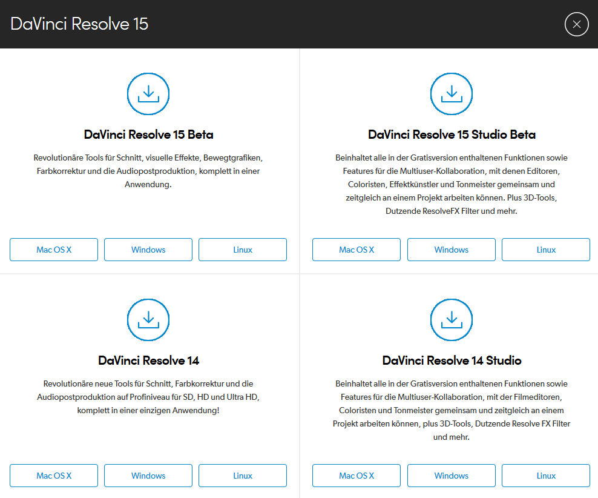The image size is (598, 498).
Task: Click the heading 'DaVinci Resolve 14 Studio'
Action: (452, 360)
